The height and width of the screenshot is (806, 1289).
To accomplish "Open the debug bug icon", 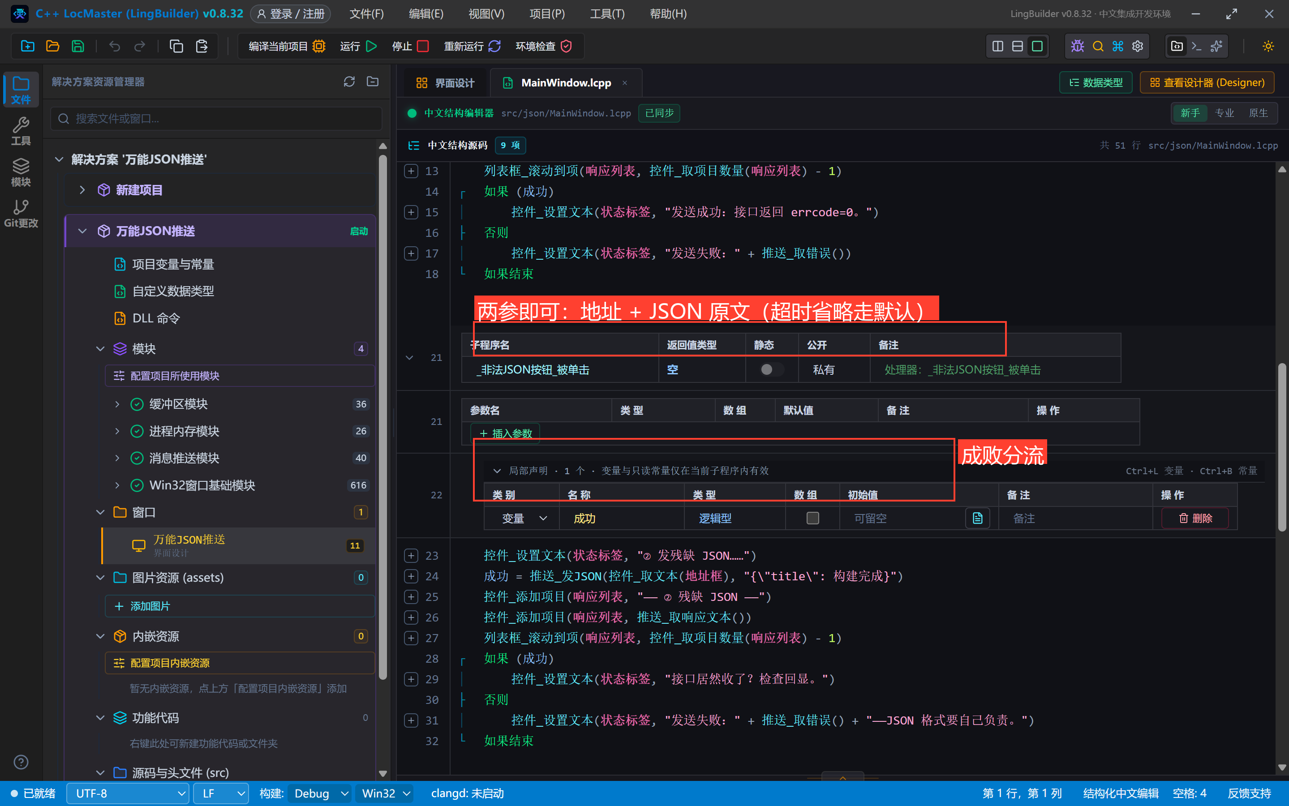I will pyautogui.click(x=1077, y=47).
